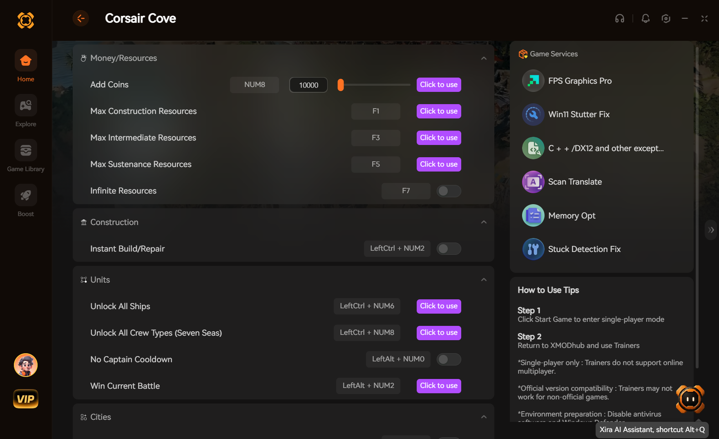Click the Construction building icon
This screenshot has height=439, width=719.
[x=84, y=222]
